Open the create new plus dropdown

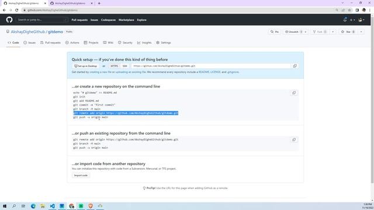352,20
